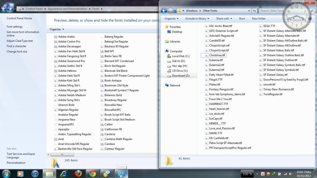Viewport: 317px width, 178px height.
Task: Open Control Panel Home link
Action: (x=19, y=18)
